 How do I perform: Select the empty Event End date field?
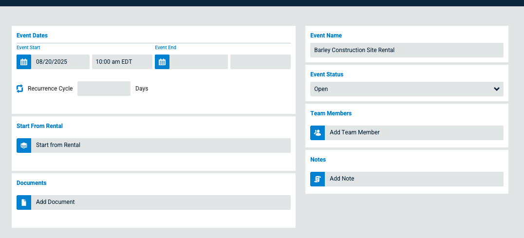(198, 62)
